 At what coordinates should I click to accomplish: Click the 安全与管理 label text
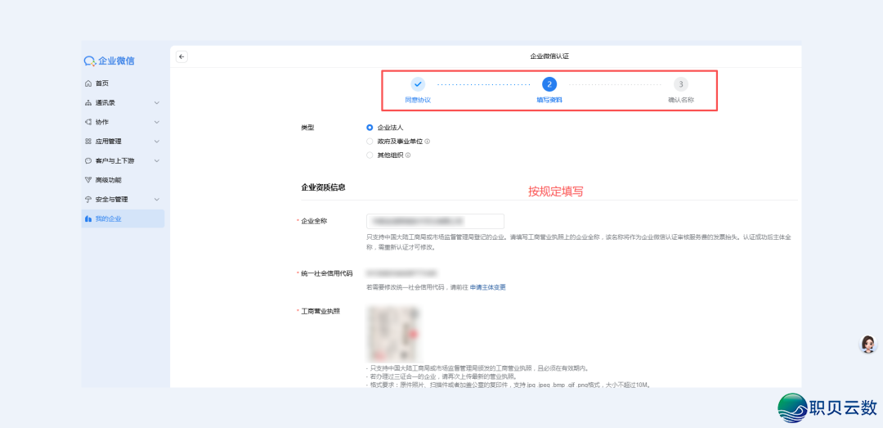(111, 200)
